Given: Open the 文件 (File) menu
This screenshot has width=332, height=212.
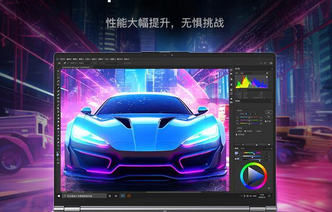Looking at the screenshot, I should 62,59.
